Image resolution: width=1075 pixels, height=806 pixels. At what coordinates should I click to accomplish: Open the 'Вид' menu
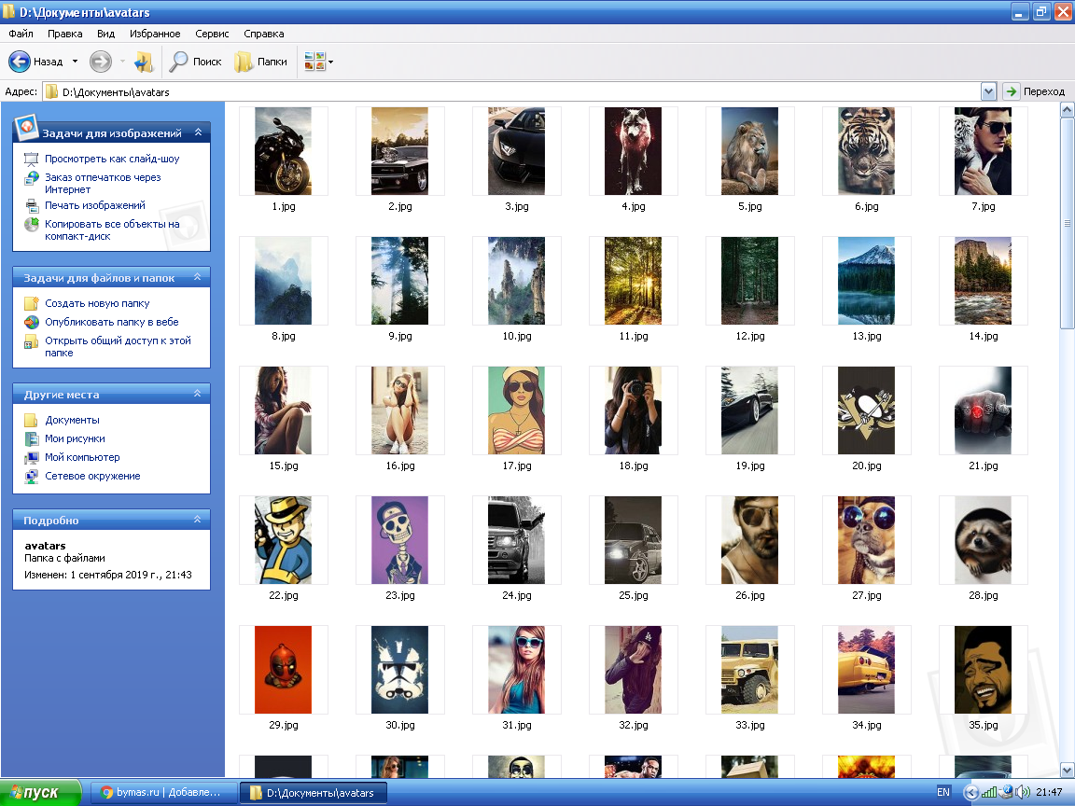(x=105, y=34)
